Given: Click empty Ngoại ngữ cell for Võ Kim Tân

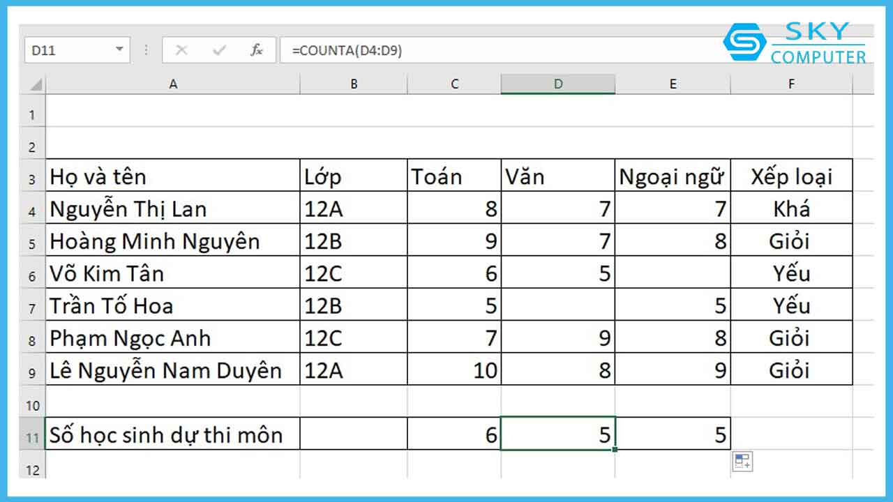Looking at the screenshot, I should click(x=673, y=272).
